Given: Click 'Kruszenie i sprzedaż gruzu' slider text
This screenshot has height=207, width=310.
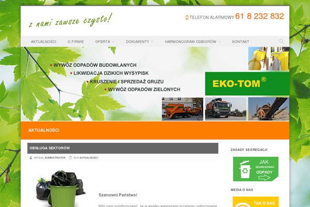Looking at the screenshot, I should click(127, 82).
